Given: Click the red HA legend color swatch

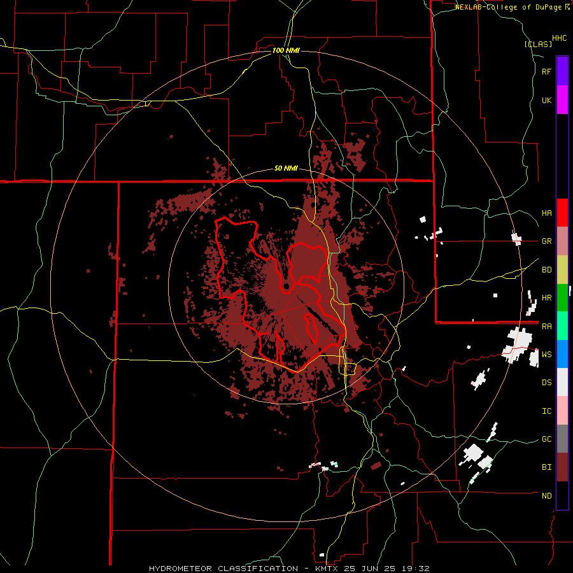Looking at the screenshot, I should (x=562, y=213).
